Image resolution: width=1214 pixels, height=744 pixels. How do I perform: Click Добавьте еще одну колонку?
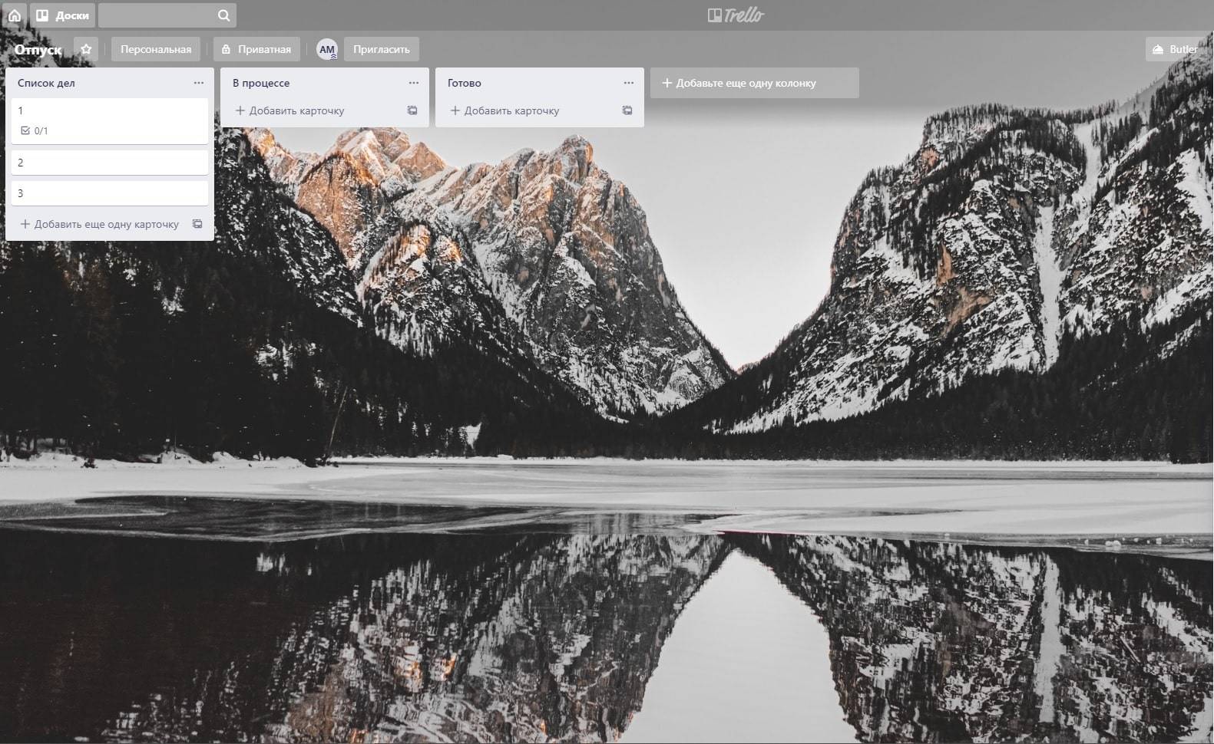(754, 83)
